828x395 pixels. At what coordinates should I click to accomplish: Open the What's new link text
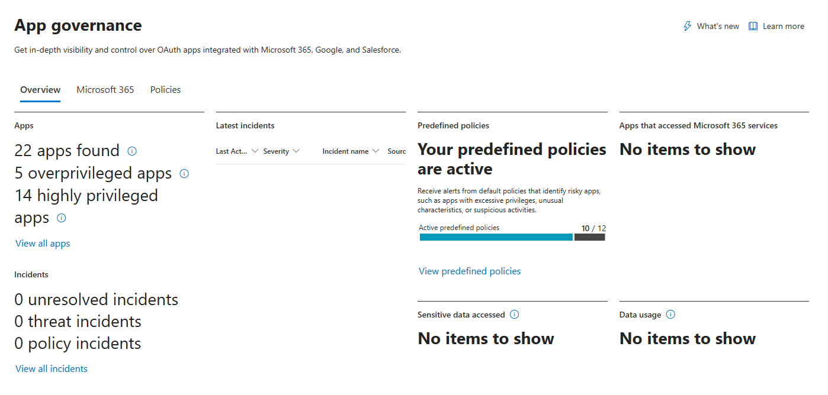click(718, 26)
